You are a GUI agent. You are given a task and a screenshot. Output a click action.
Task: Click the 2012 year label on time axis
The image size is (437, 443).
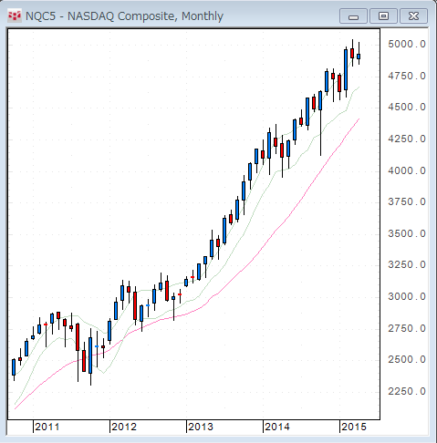pos(124,427)
